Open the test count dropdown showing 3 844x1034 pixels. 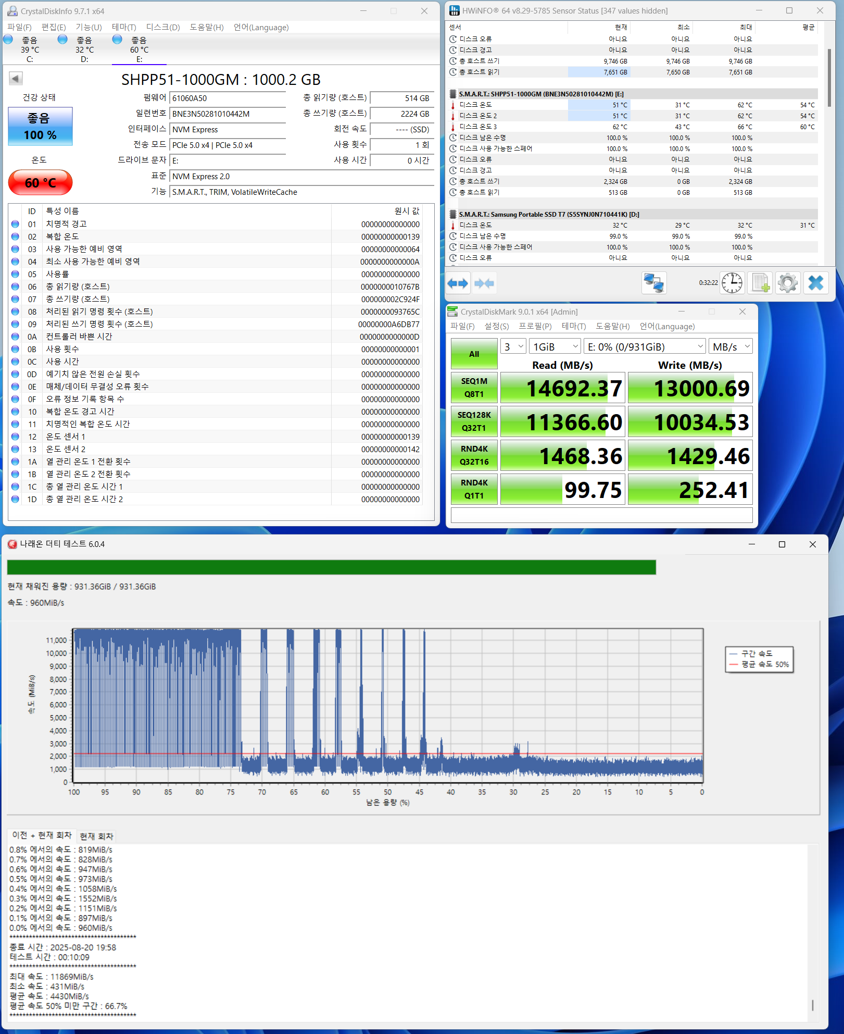(513, 346)
